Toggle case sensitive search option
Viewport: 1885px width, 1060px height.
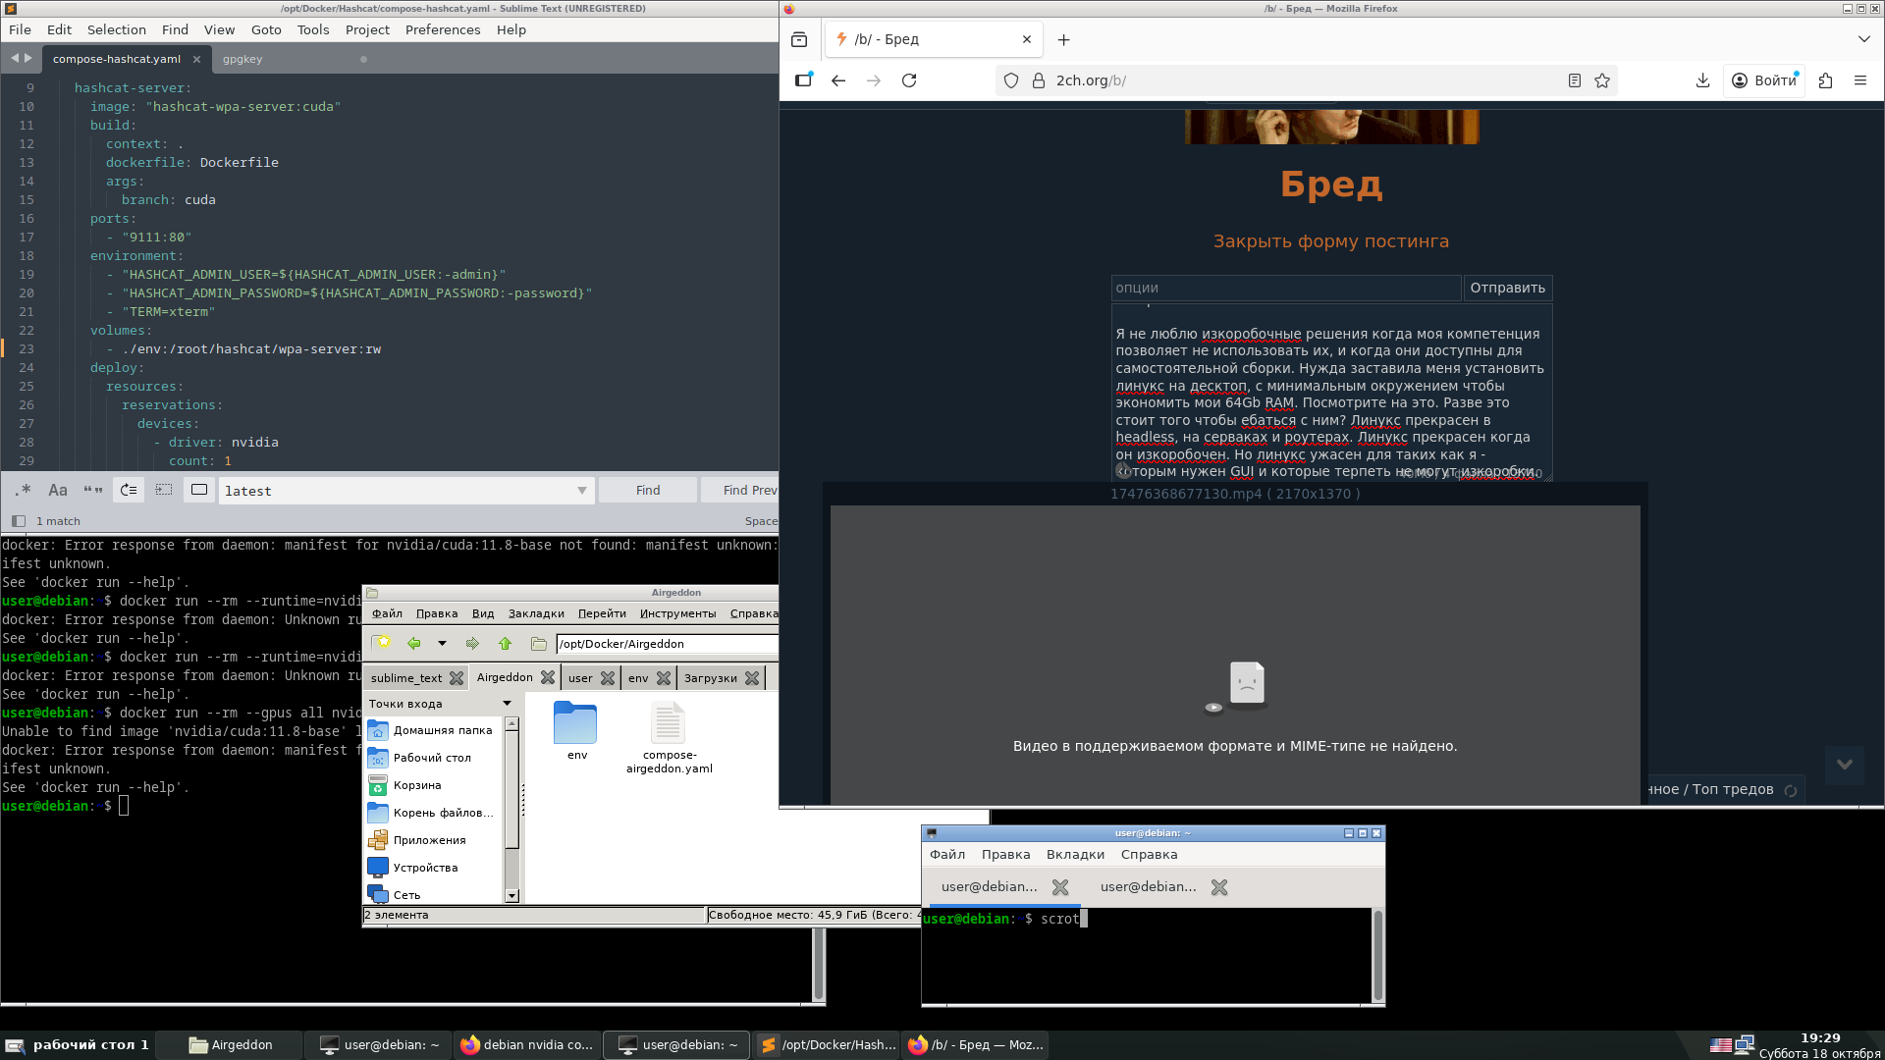[x=58, y=490]
